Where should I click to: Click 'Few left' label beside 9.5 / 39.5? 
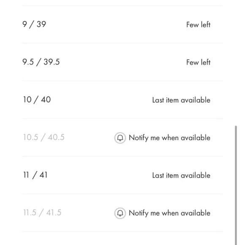coord(198,63)
